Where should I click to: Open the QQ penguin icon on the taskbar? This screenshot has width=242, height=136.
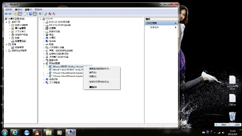(x=27, y=132)
